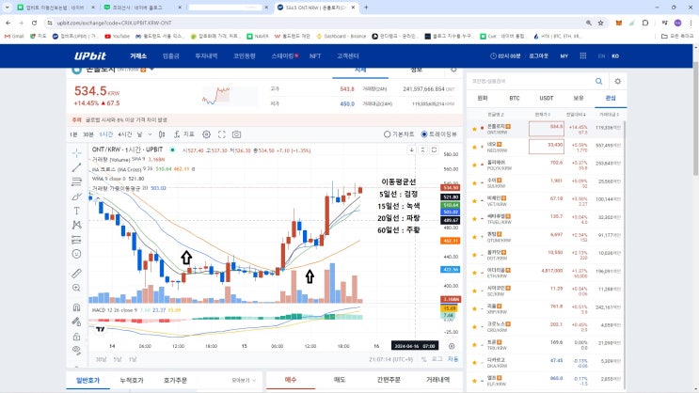Toggle auto scale 자동 button

click(x=453, y=359)
